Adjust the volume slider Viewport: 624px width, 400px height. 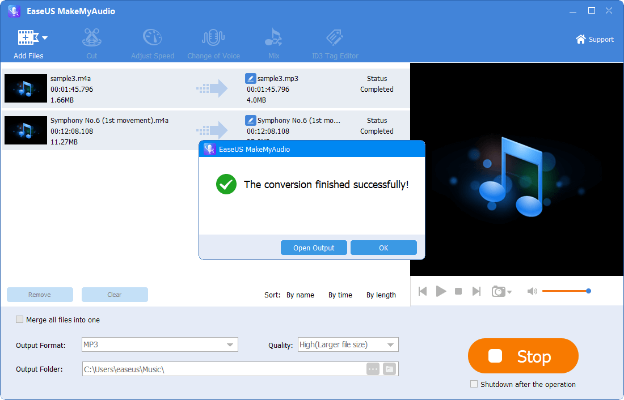point(588,291)
